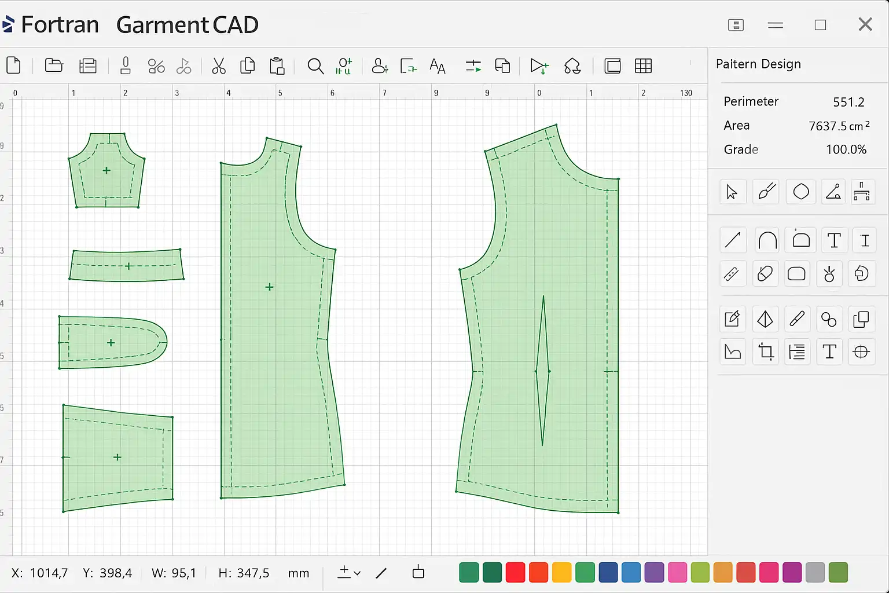Activate the crop tool

(x=766, y=352)
